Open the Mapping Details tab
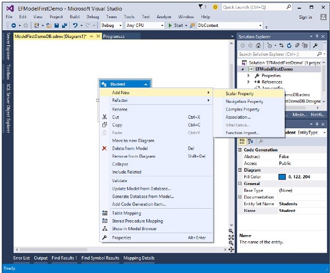The image size is (330, 273). (139, 258)
